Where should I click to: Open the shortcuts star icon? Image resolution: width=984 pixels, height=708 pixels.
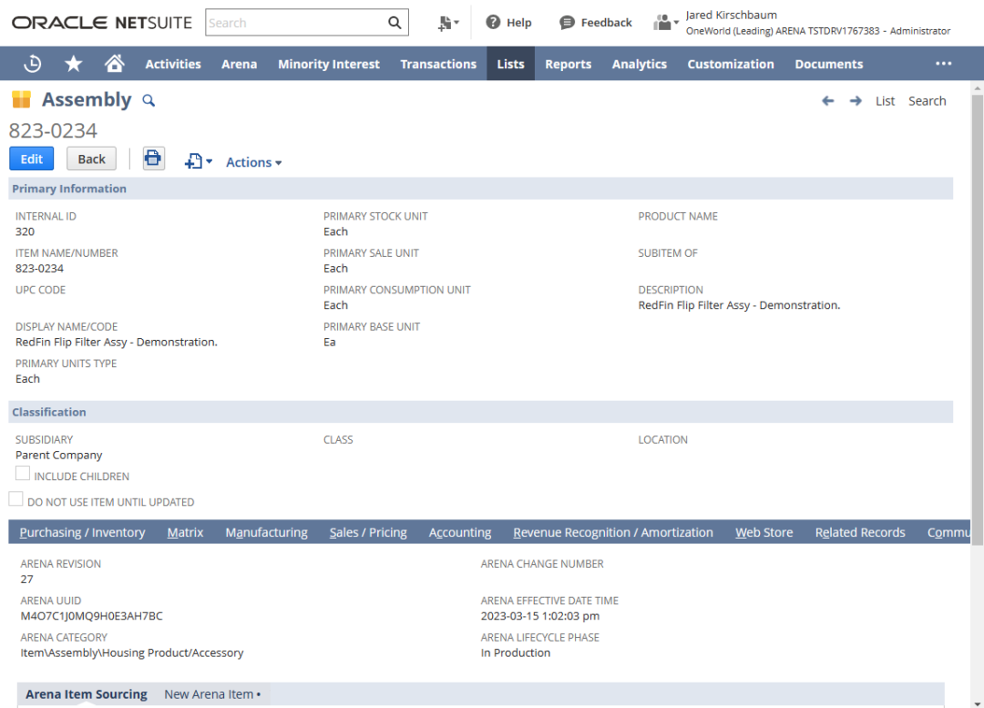pos(73,63)
